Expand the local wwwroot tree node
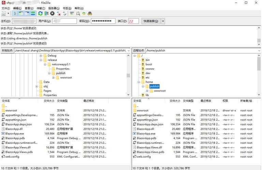 coord(53,78)
